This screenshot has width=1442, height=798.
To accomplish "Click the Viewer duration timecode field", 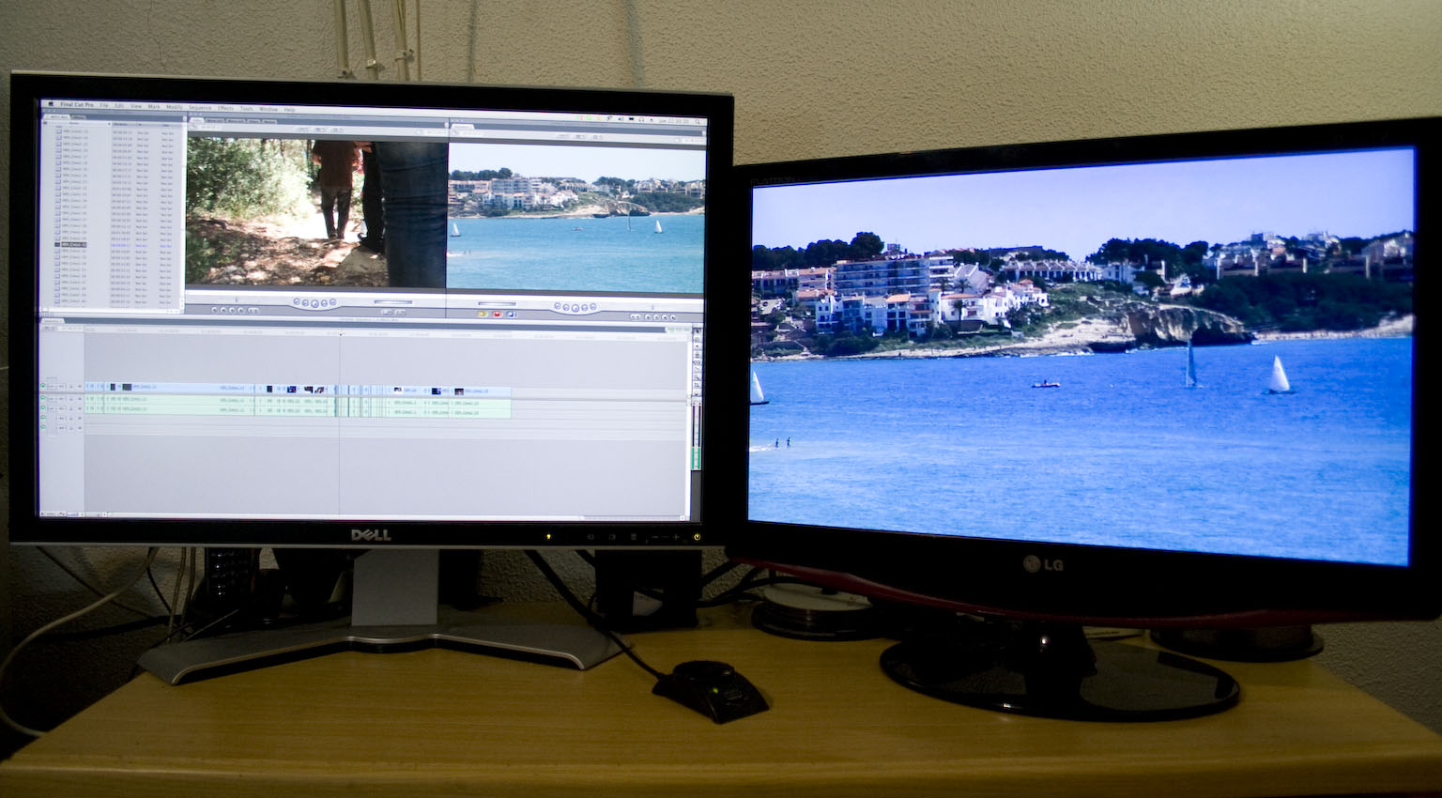I will coord(209,128).
